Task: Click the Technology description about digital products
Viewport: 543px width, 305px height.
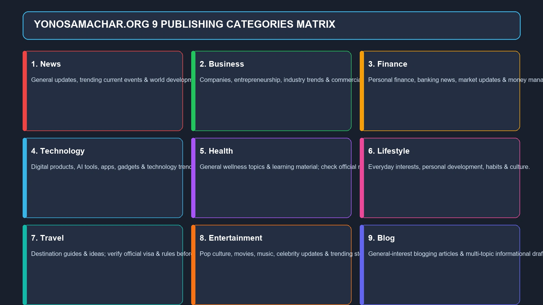Action: tap(111, 167)
